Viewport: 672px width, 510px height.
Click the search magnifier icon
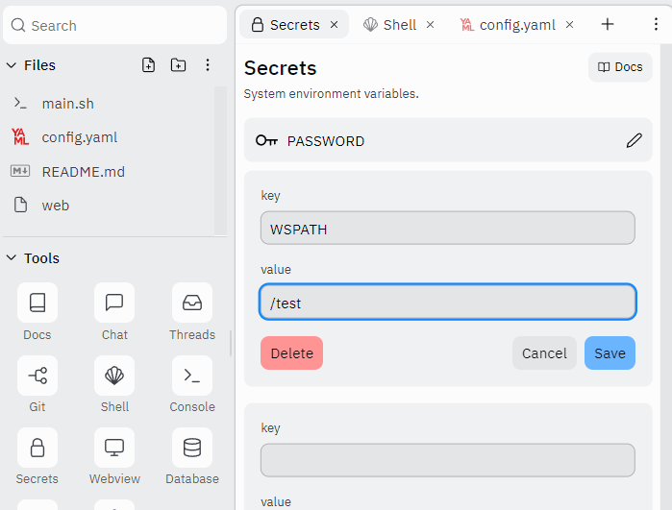tap(18, 25)
